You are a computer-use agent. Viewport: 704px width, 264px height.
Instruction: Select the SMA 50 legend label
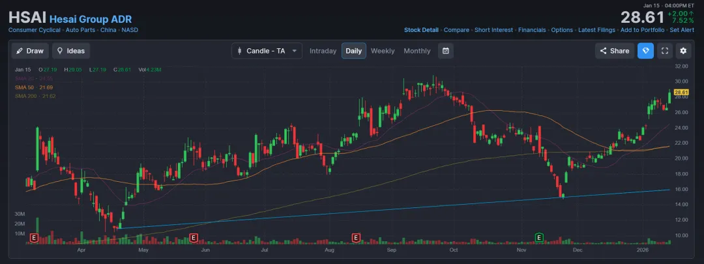click(x=34, y=87)
